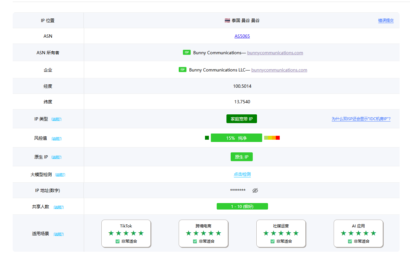410x256 pixels.
Task: Click the first star under TikTok
Action: coord(111,233)
